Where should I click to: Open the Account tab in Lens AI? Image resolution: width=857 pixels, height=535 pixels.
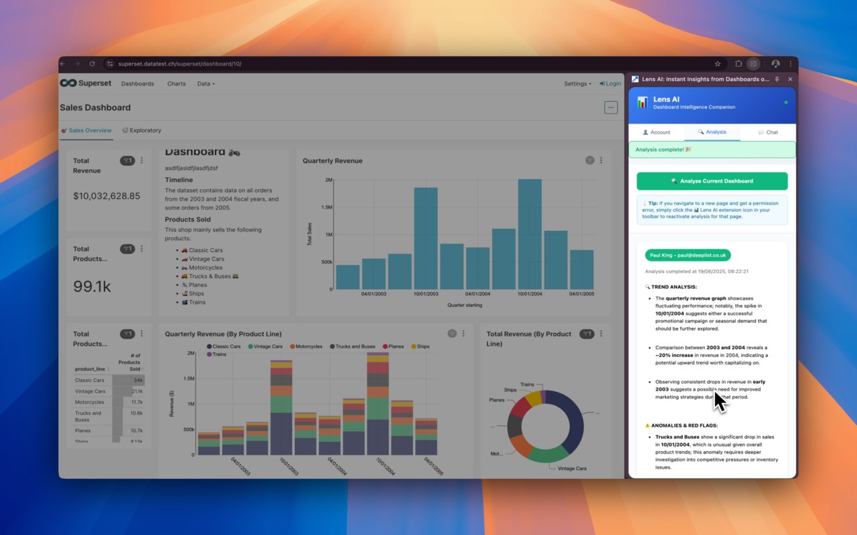click(656, 132)
